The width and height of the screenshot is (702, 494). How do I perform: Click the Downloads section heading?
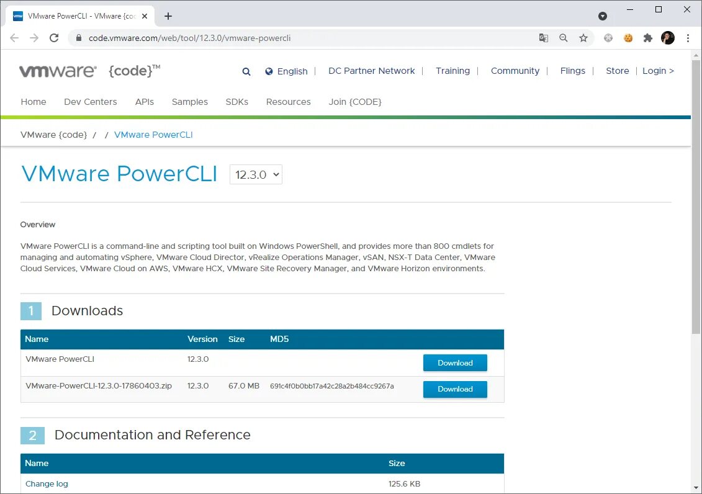pyautogui.click(x=87, y=310)
